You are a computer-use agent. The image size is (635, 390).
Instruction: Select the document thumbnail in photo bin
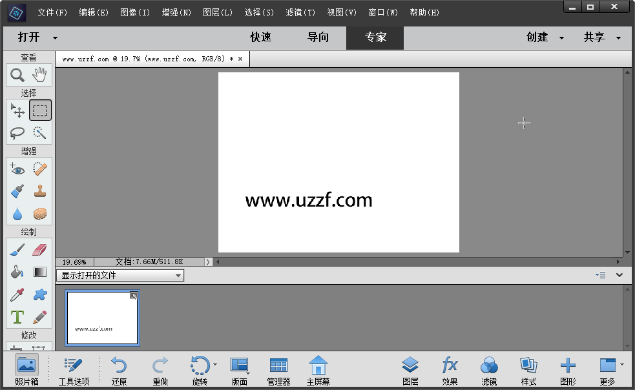point(102,318)
